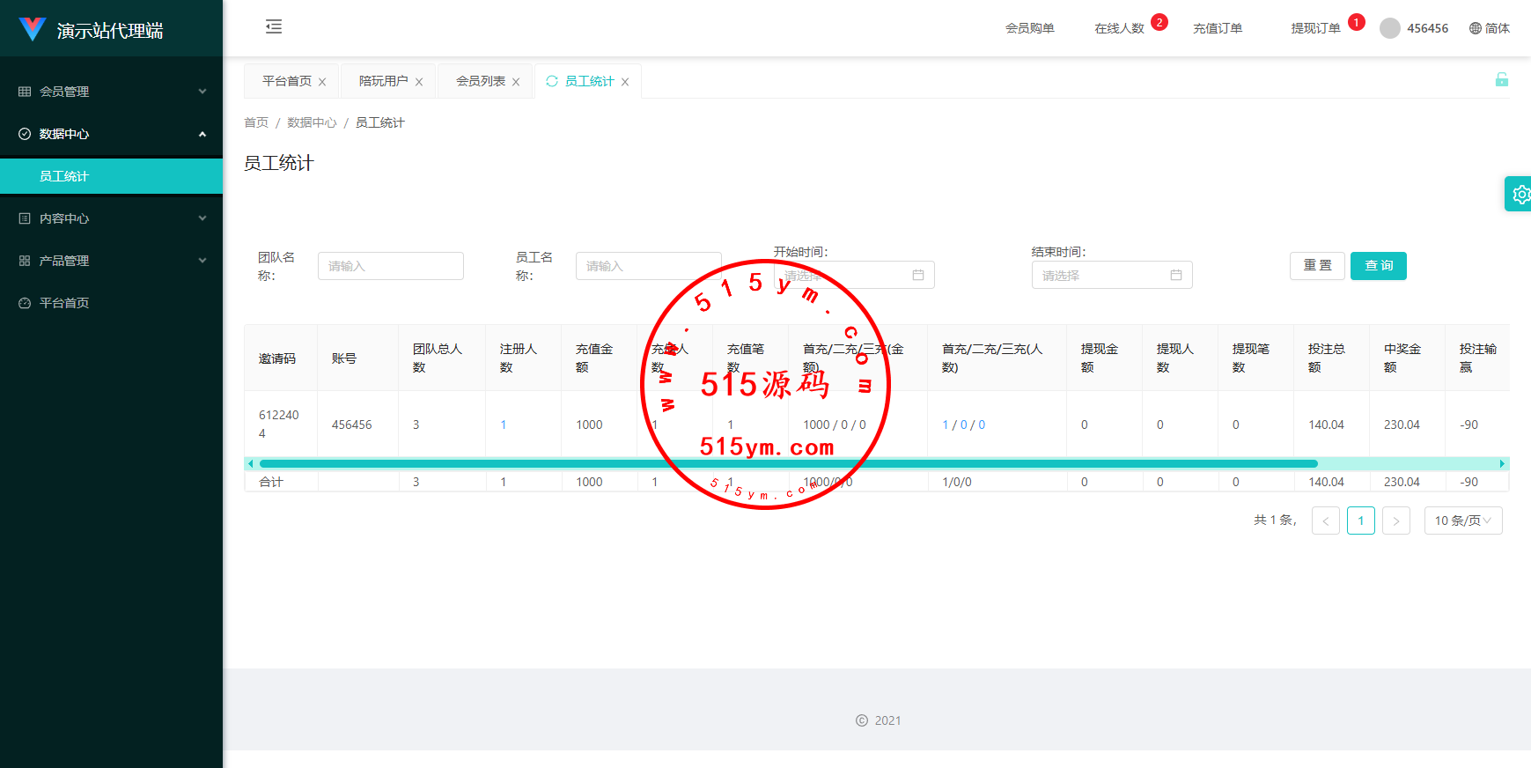
Task: Open the 10 条/页 page size dropdown
Action: pyautogui.click(x=1462, y=521)
